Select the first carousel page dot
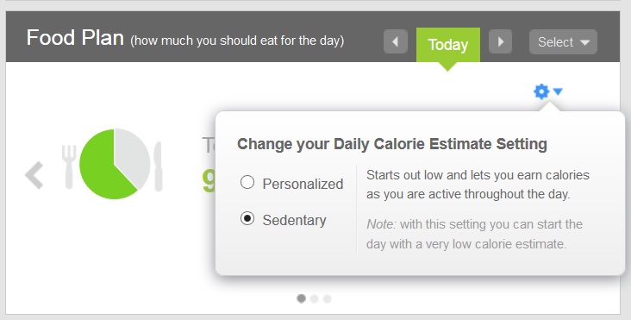This screenshot has height=320, width=631. point(301,298)
